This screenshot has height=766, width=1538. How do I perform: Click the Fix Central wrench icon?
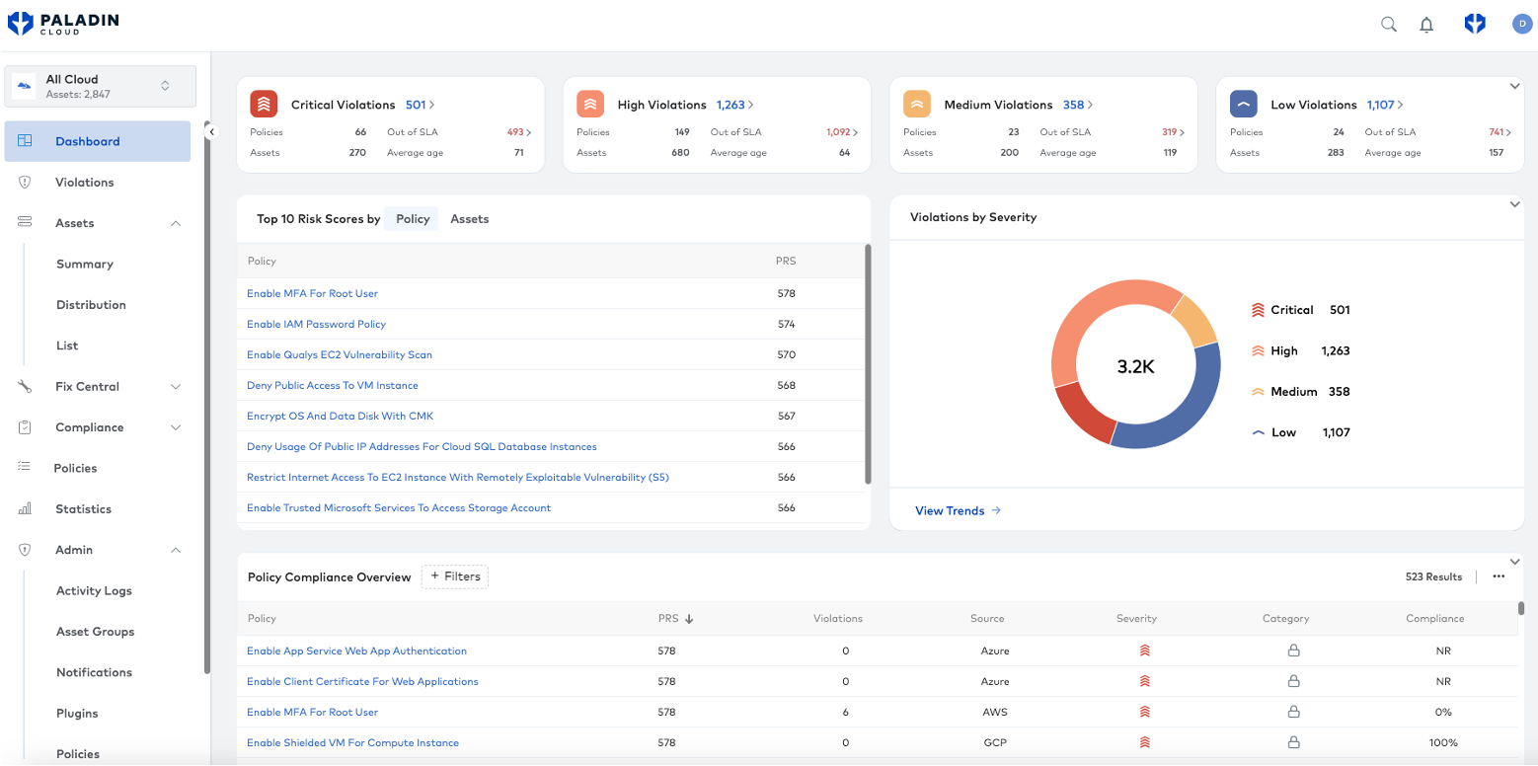click(26, 386)
